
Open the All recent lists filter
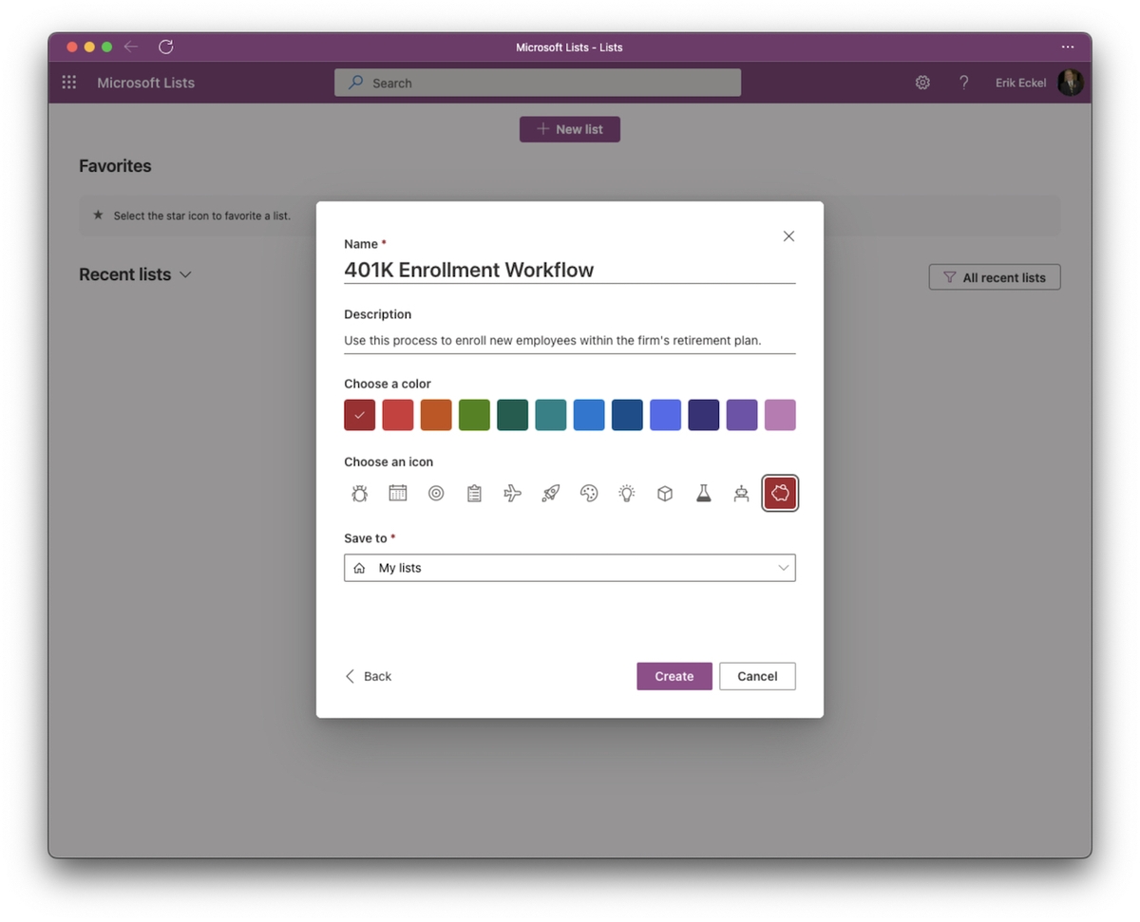tap(994, 276)
